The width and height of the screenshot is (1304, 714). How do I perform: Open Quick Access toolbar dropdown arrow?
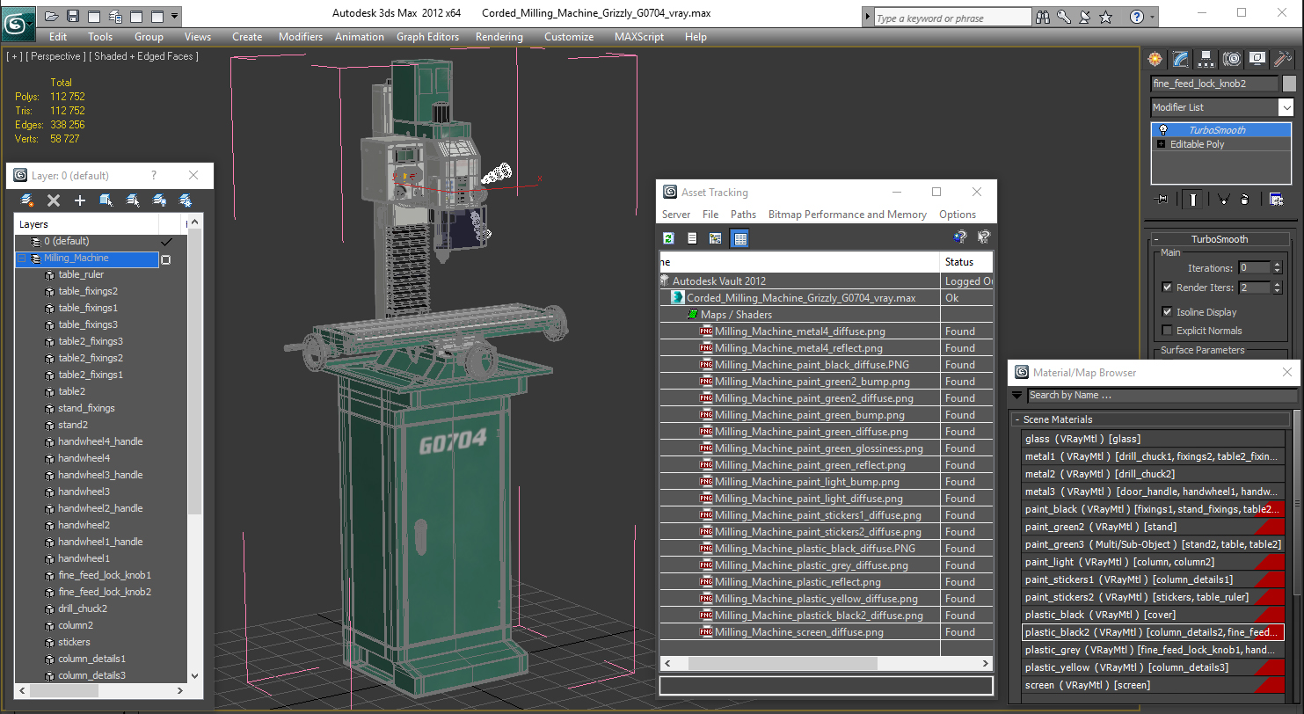coord(175,16)
